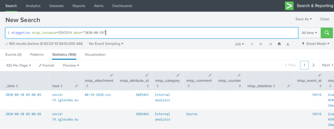Open Smart Mode dropdown

(x=316, y=44)
